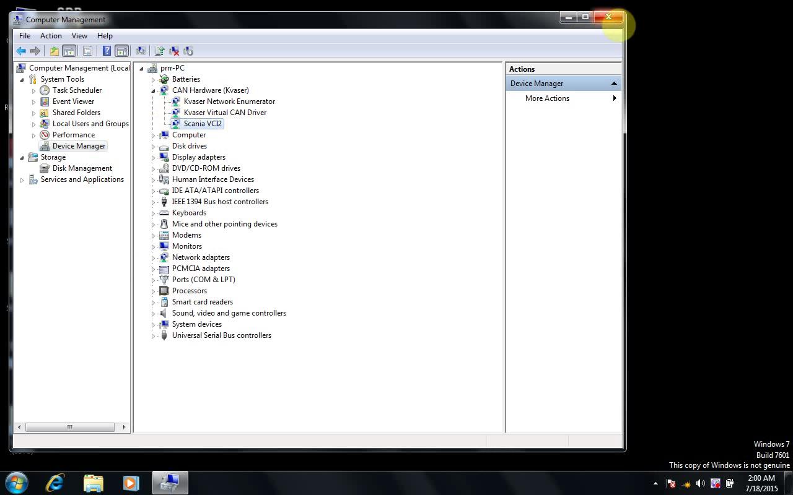Expand the System devices category
The width and height of the screenshot is (793, 495).
click(x=154, y=324)
